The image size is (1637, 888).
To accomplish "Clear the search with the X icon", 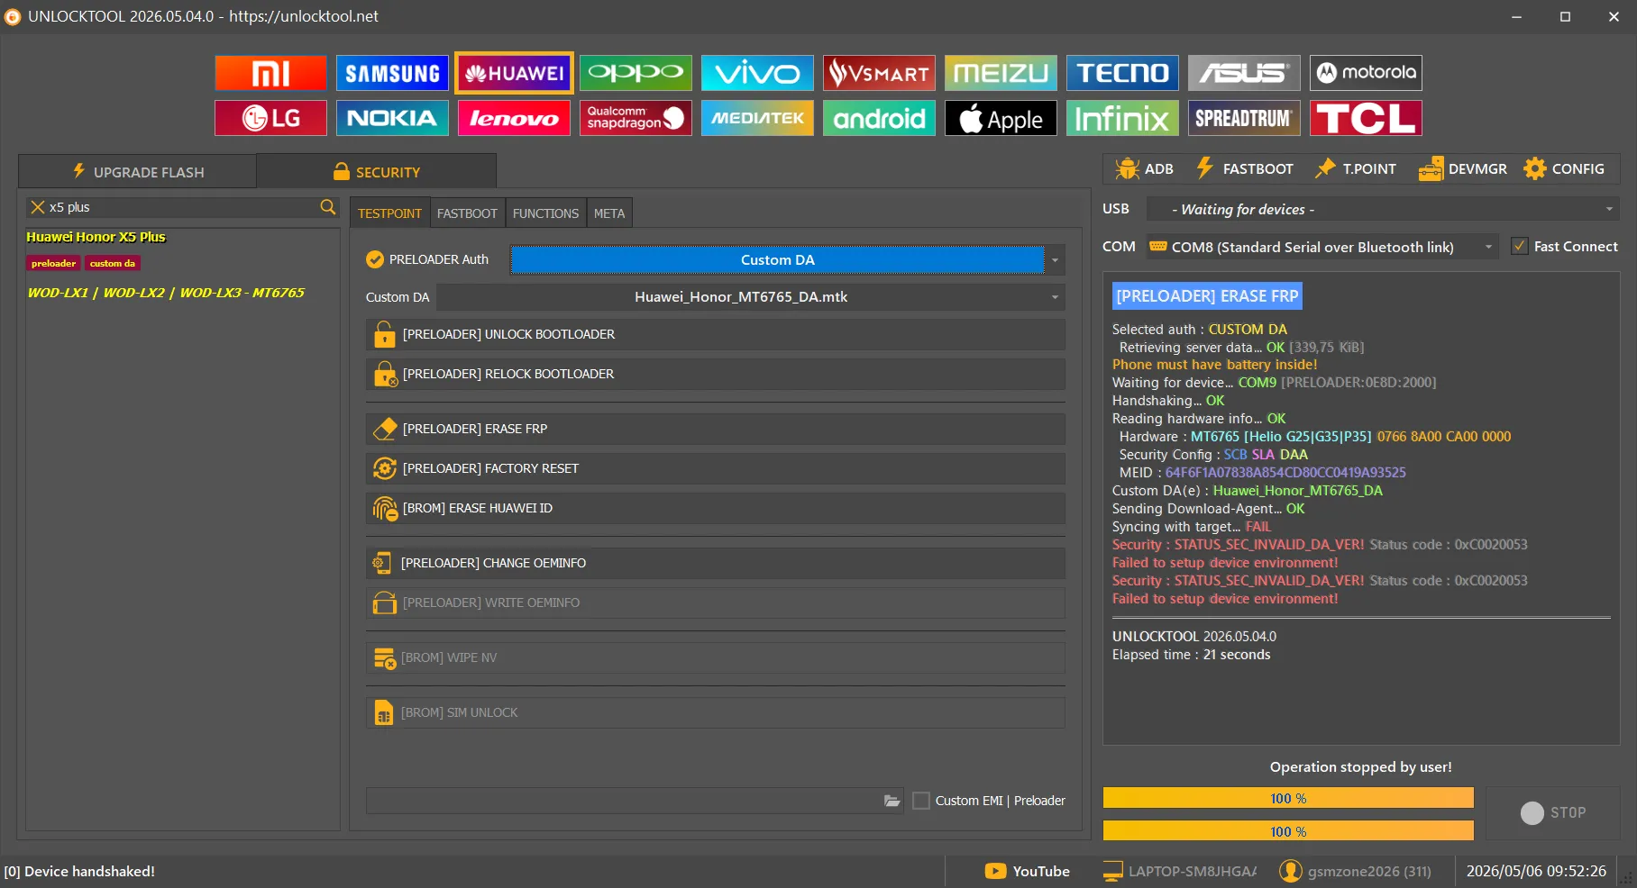I will (x=38, y=207).
